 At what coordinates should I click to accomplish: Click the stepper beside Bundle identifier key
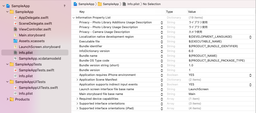click(x=162, y=46)
